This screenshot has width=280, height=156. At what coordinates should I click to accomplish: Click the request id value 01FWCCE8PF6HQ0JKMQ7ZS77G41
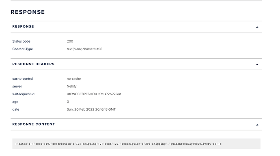94,94
